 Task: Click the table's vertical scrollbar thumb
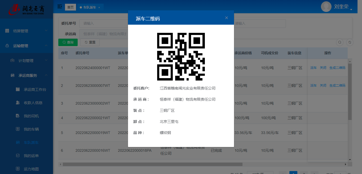click(x=350, y=92)
